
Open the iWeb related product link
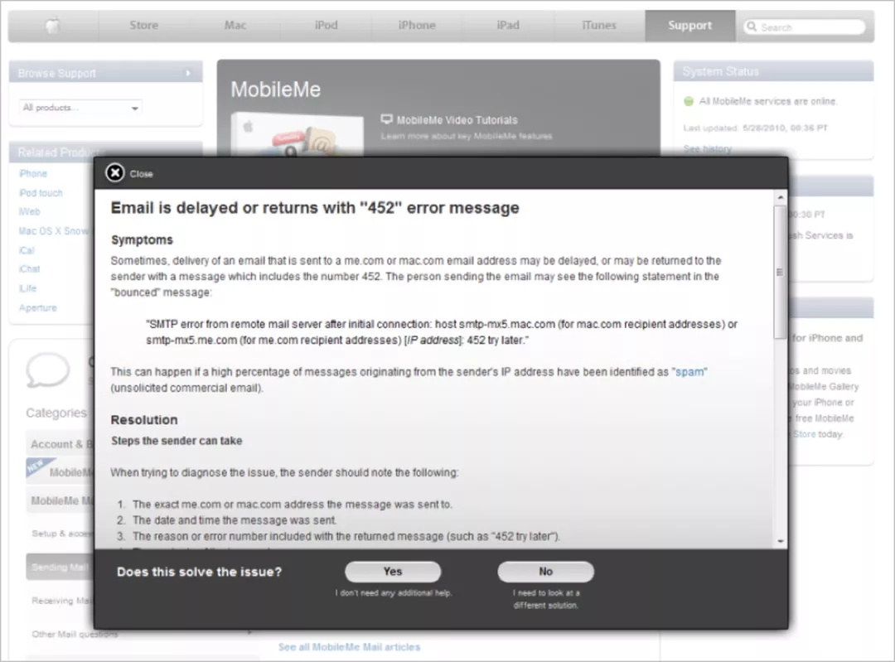point(29,212)
